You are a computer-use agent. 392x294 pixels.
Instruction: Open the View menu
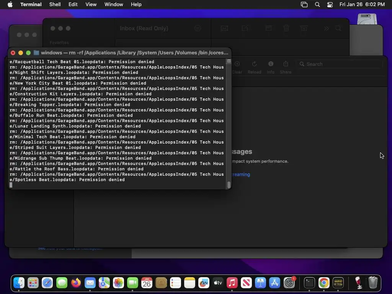tap(91, 5)
